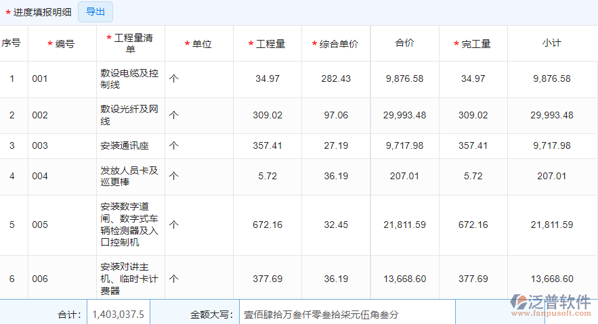Click the 工程量 column header
This screenshot has height=324, width=598.
[267, 44]
